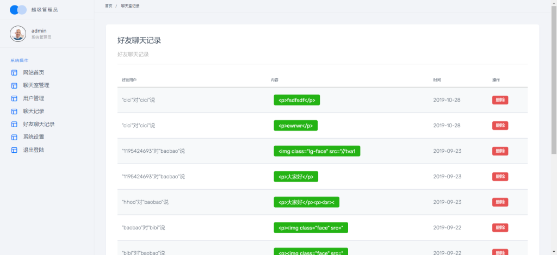Click the icon next to 用户管理

(x=14, y=98)
